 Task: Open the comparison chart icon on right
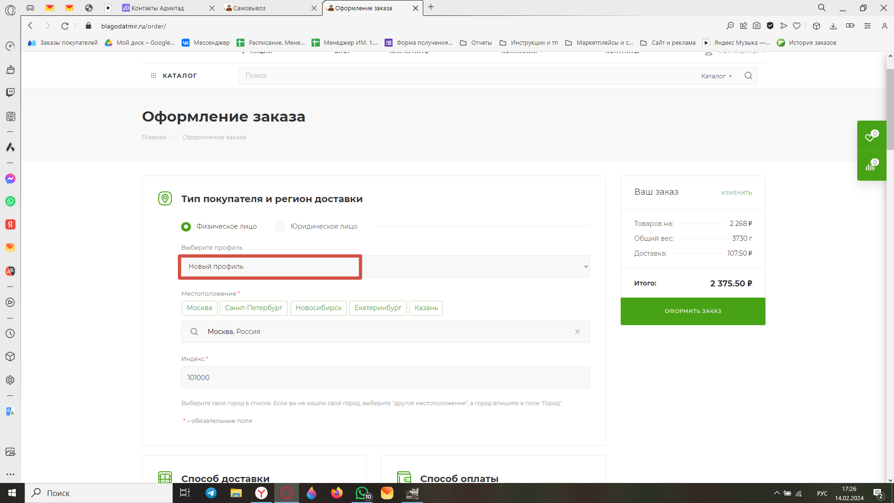point(871,166)
